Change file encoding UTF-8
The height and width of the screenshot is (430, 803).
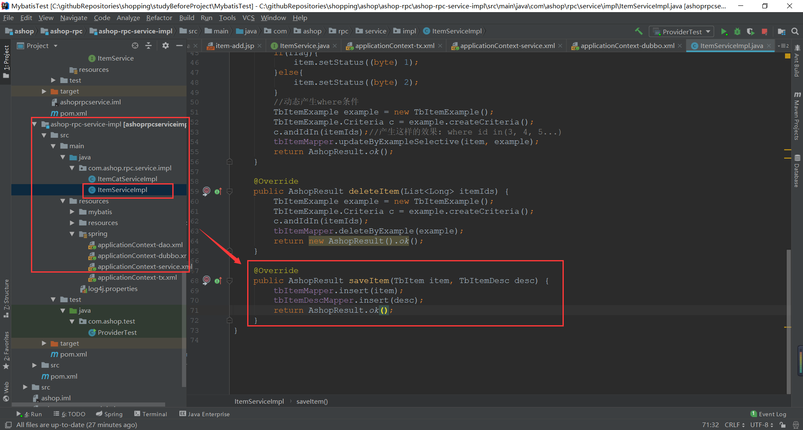pyautogui.click(x=761, y=425)
